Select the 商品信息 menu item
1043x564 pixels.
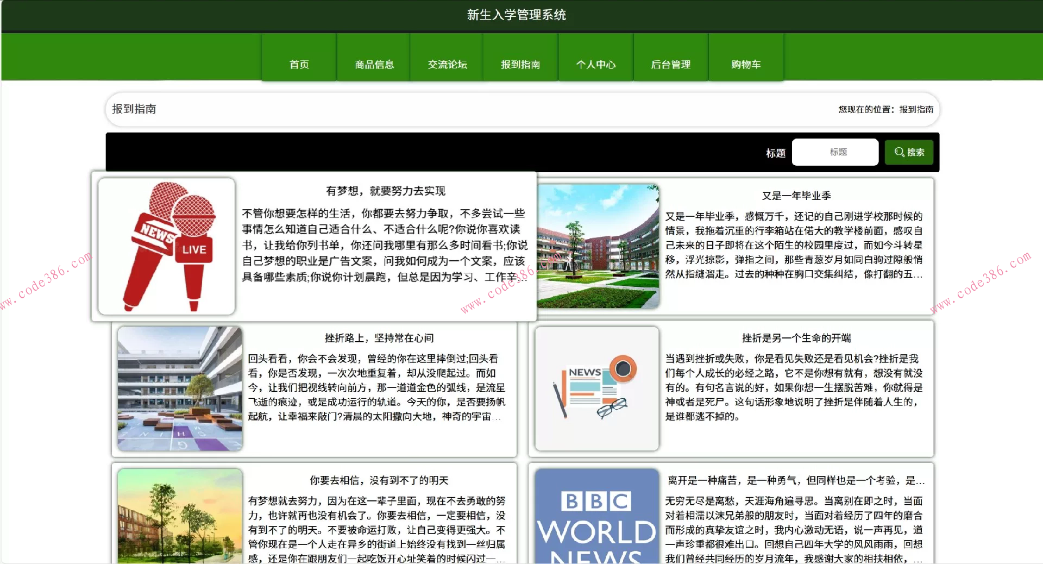pos(374,64)
